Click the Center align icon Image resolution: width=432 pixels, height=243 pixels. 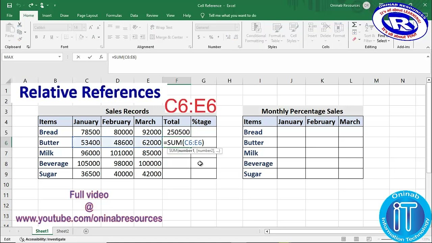coord(117,37)
